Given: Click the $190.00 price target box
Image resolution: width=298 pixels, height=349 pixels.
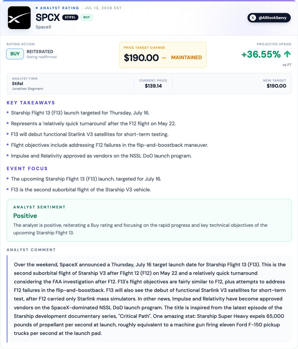Looking at the screenshot, I should tap(163, 55).
